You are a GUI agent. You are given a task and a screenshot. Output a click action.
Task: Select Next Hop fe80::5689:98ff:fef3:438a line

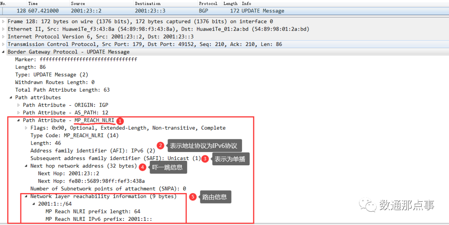click(91, 181)
